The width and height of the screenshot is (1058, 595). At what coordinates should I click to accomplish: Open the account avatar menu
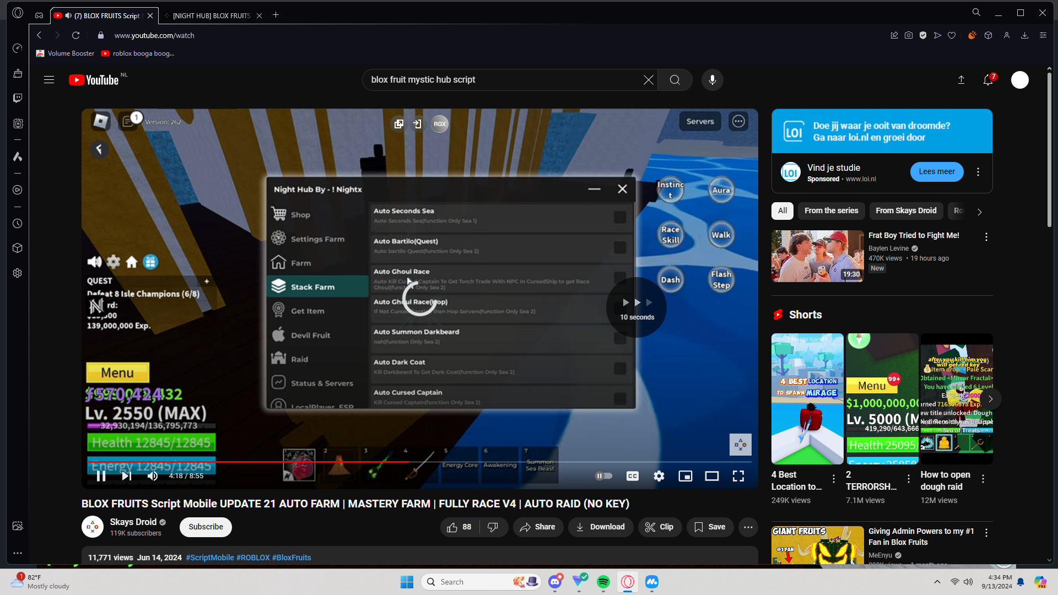click(1020, 80)
